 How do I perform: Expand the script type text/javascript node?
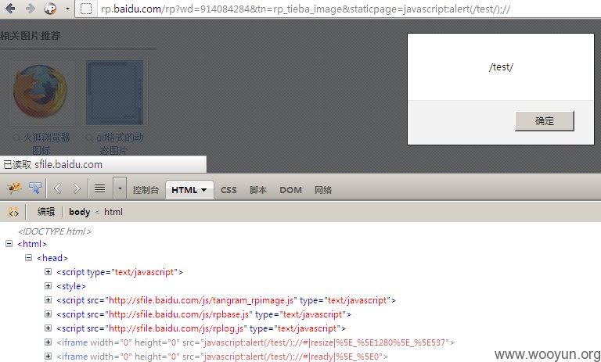[x=48, y=272]
